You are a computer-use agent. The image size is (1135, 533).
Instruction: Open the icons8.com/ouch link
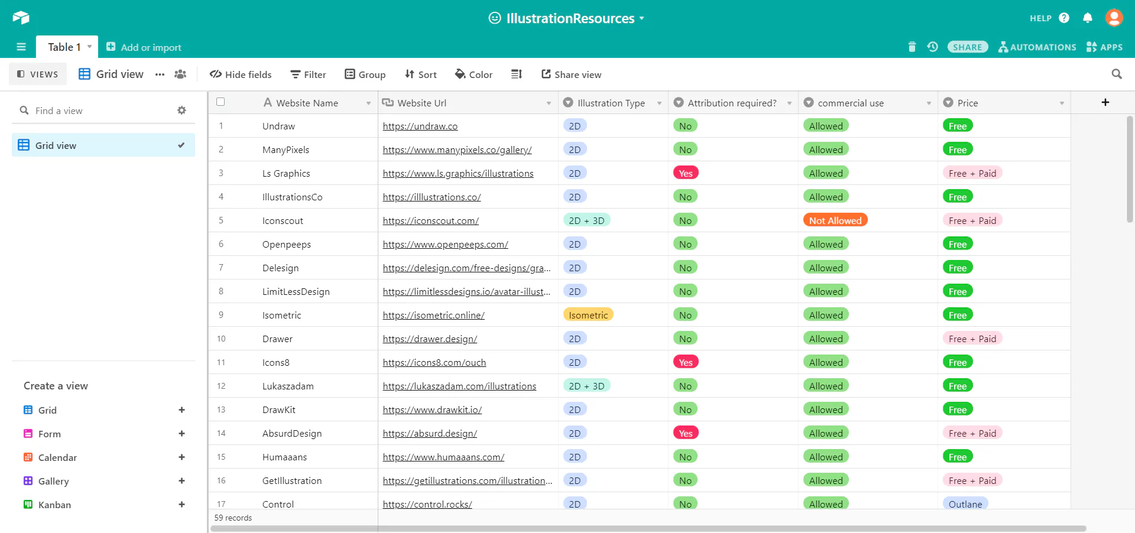pos(434,362)
